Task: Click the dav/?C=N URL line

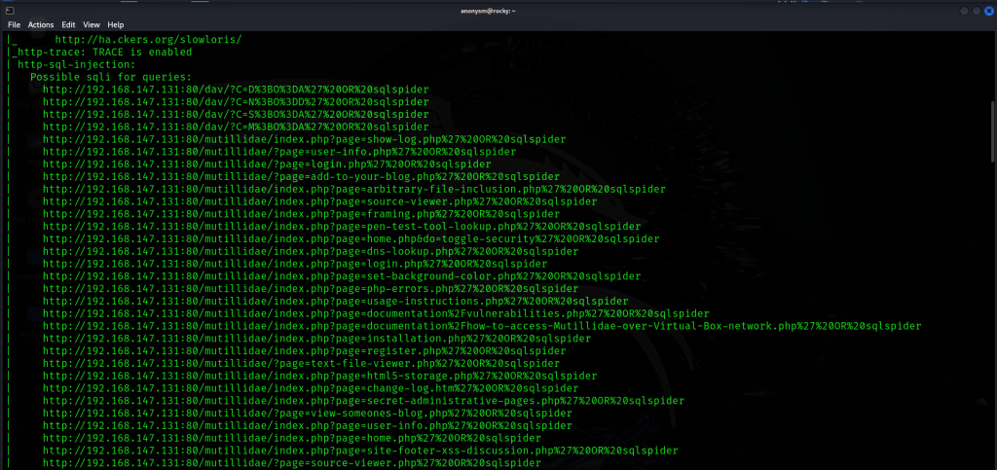Action: click(x=236, y=101)
